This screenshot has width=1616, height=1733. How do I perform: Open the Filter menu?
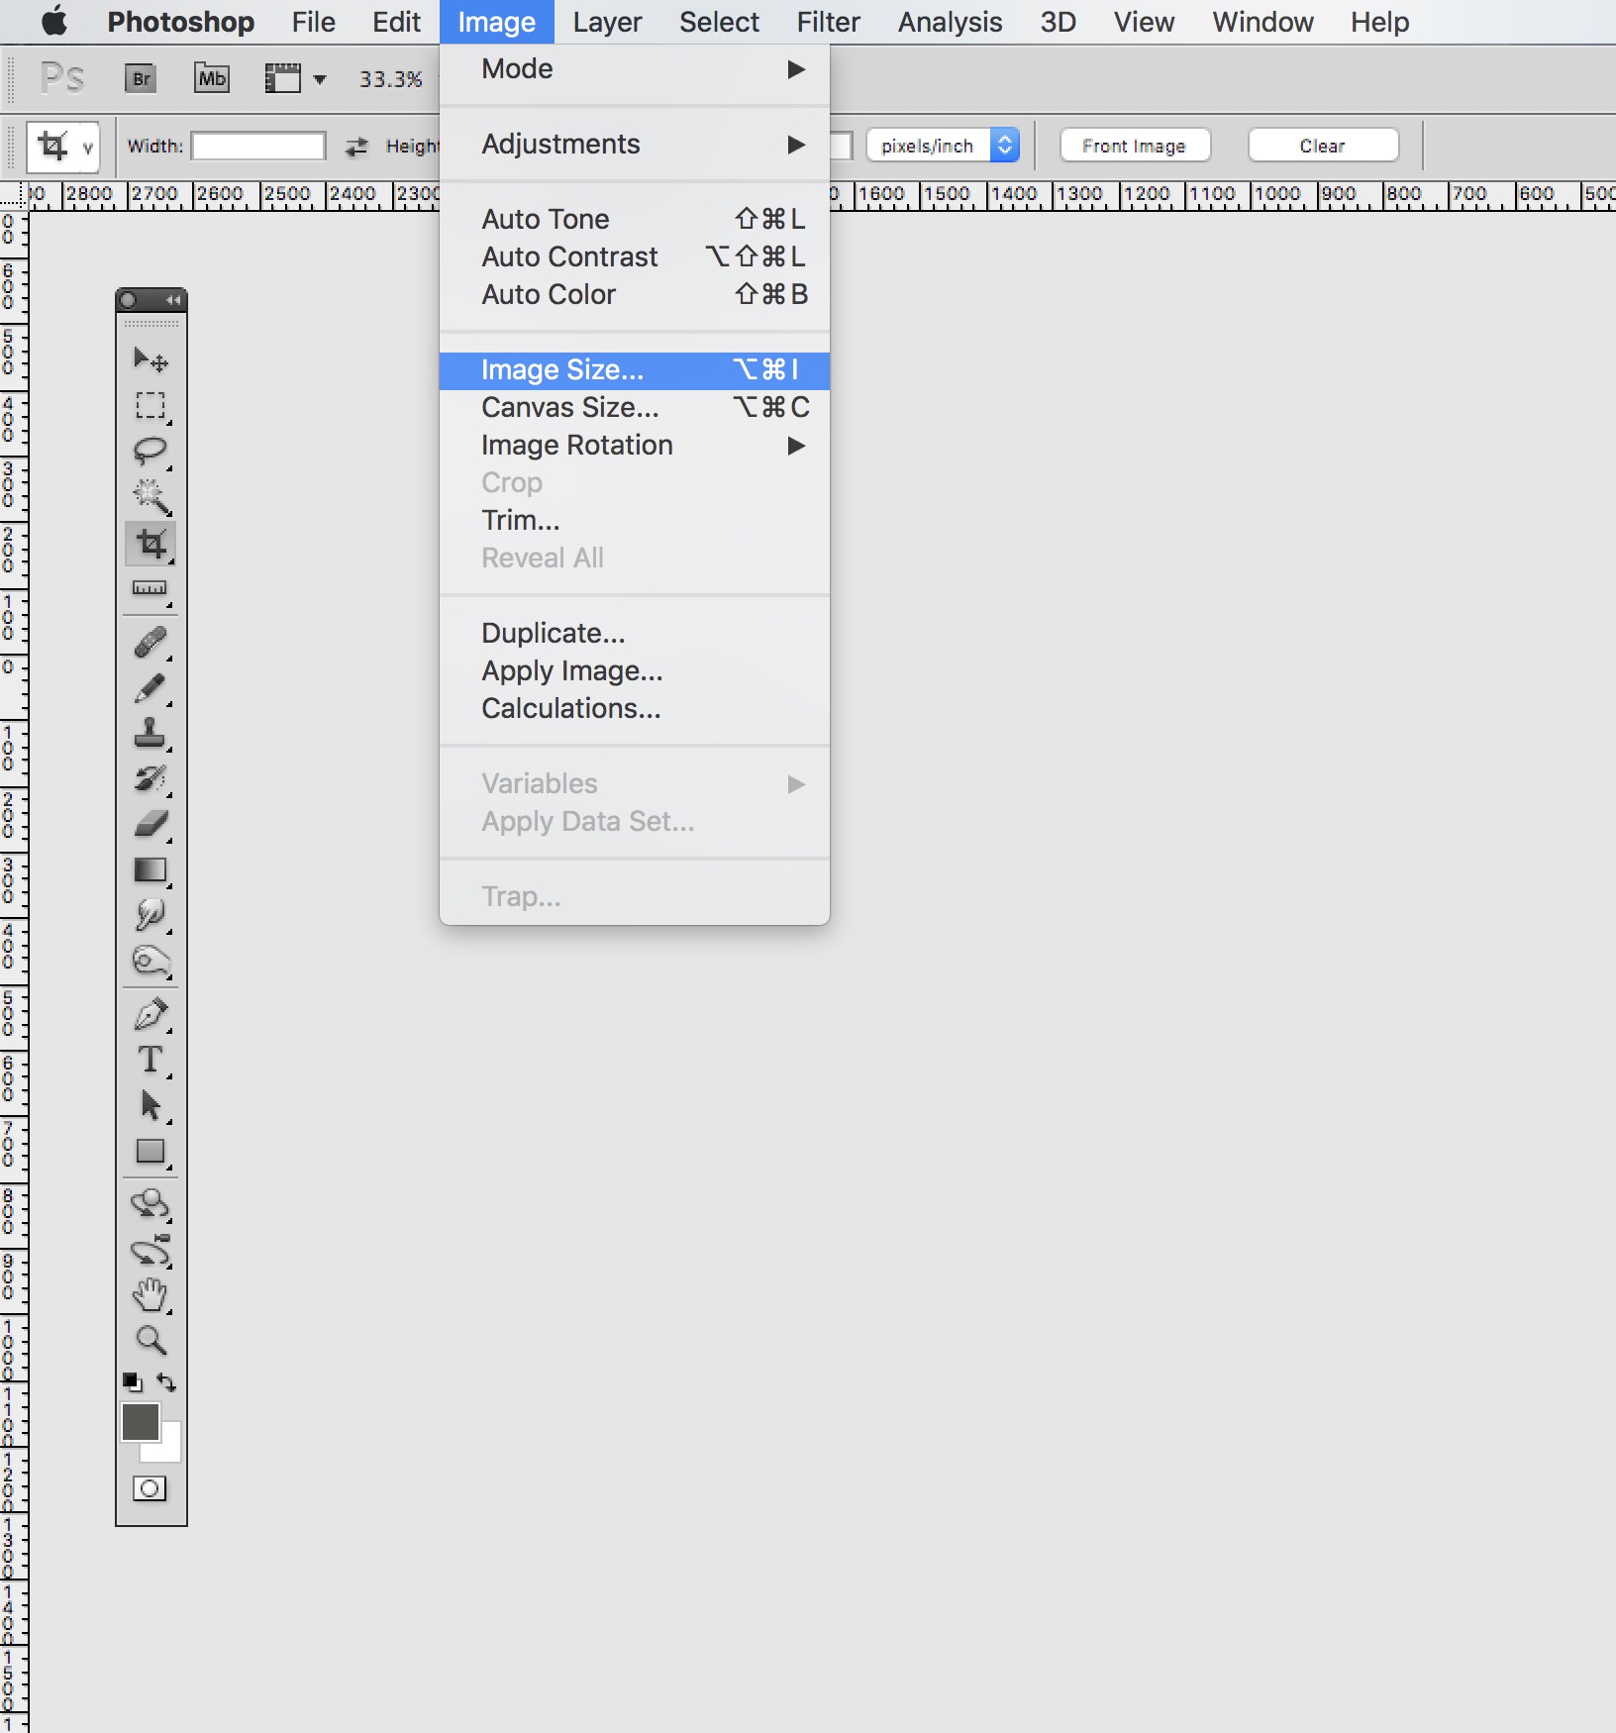pyautogui.click(x=828, y=22)
